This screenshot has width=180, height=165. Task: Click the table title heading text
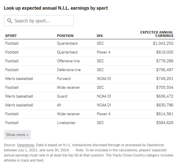pos(56,8)
